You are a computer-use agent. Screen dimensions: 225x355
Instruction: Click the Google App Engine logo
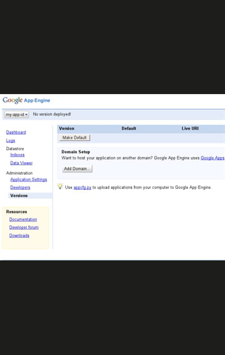tap(26, 100)
